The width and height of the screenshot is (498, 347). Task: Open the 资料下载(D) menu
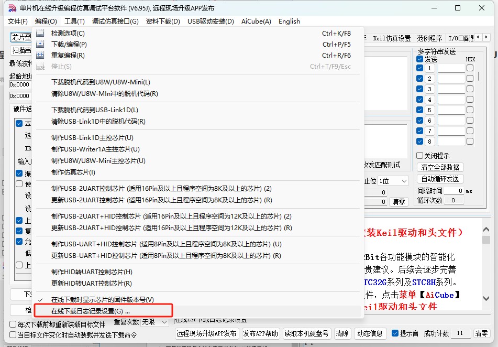pyautogui.click(x=163, y=21)
